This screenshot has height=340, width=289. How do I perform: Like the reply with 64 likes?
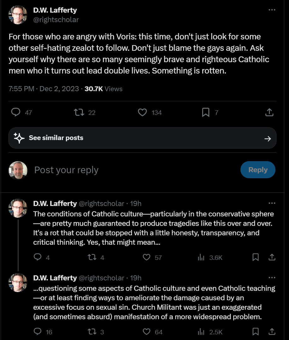147,331
